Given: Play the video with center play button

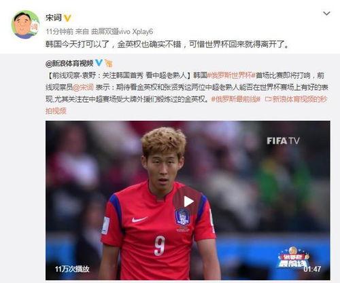Looking at the screenshot, I should tap(187, 202).
